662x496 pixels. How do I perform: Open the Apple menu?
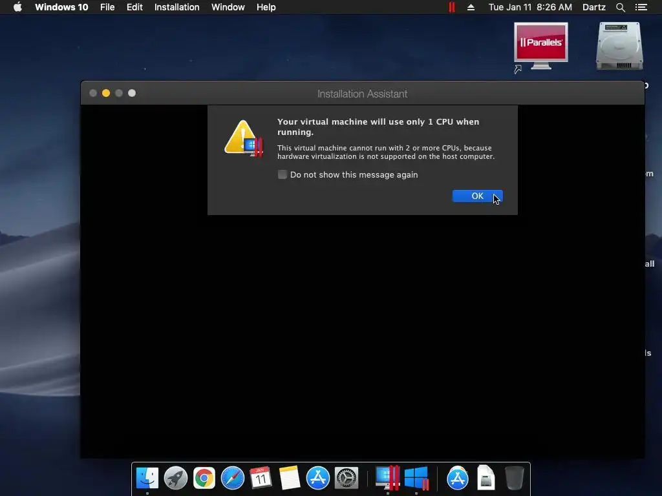(17, 7)
